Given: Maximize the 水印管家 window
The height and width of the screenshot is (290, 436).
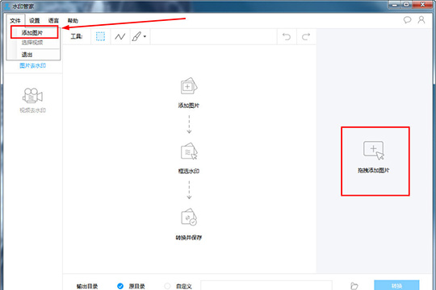Looking at the screenshot, I should click(406, 5).
